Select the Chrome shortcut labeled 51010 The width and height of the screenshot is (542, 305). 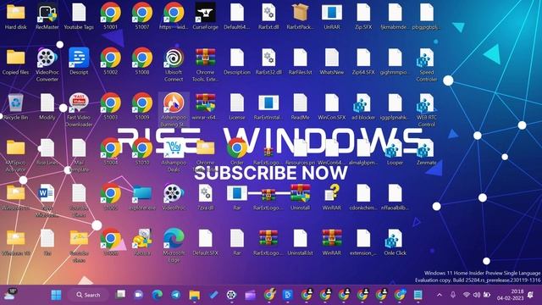142,152
